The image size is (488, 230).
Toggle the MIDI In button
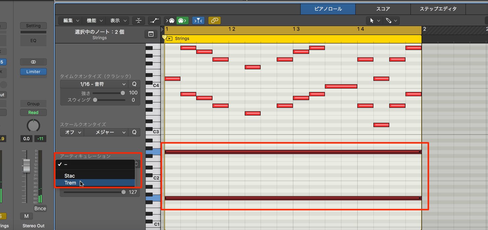(170, 21)
